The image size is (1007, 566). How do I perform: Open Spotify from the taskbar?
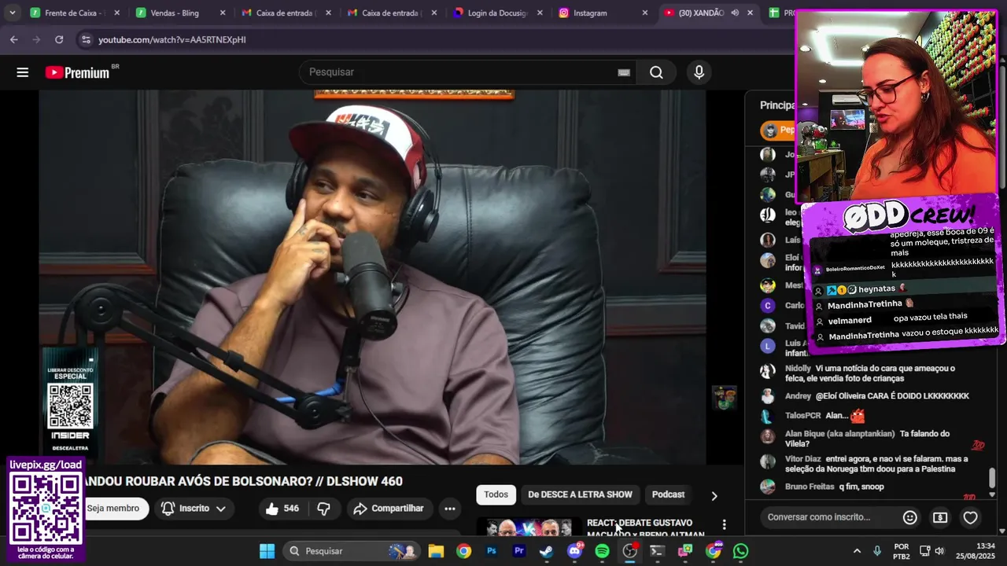point(602,551)
